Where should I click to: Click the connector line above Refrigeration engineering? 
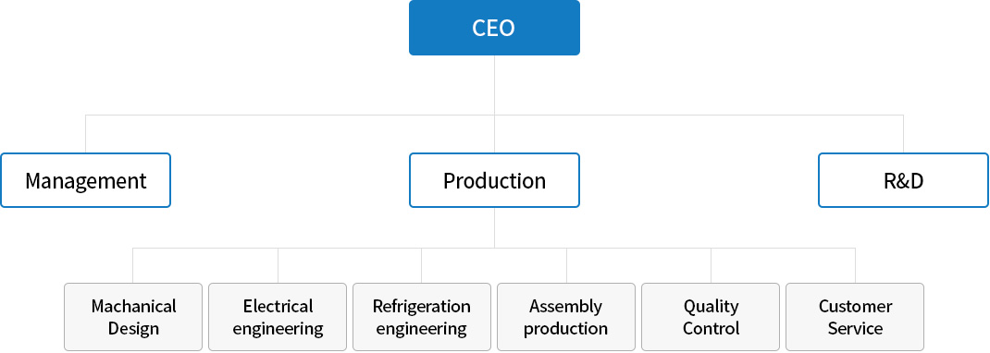tap(422, 264)
